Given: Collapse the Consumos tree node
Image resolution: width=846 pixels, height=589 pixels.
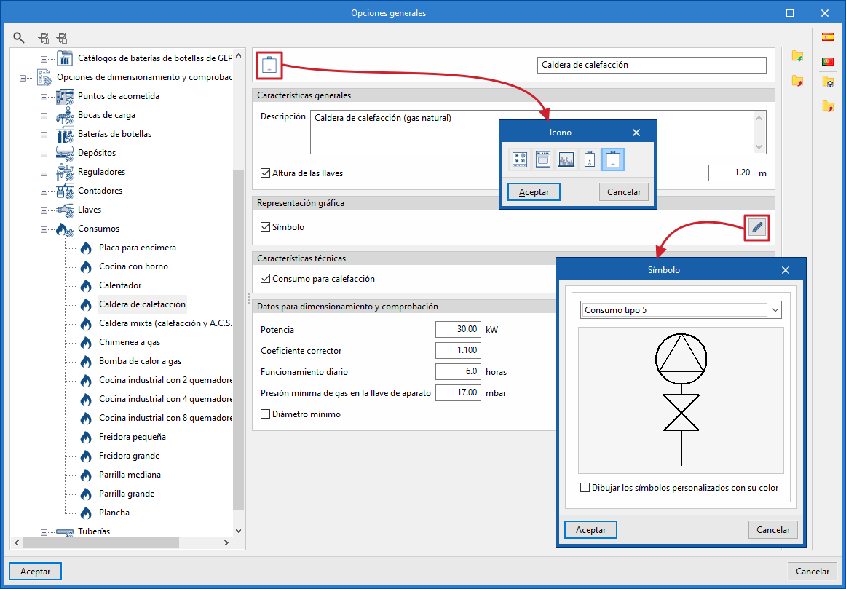Looking at the screenshot, I should (44, 229).
